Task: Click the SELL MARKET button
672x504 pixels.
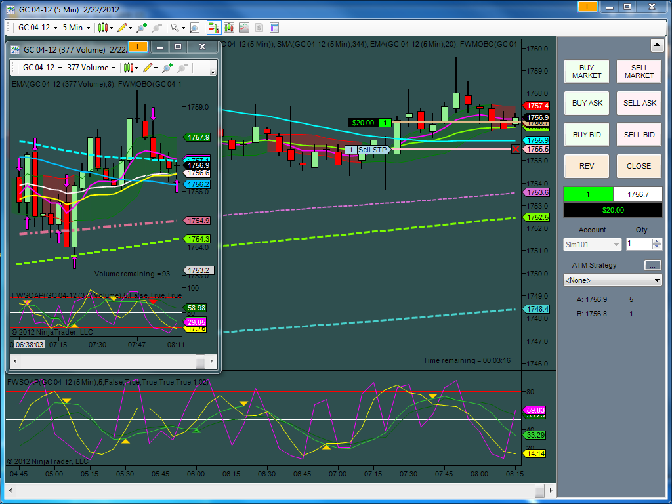Action: coord(639,72)
